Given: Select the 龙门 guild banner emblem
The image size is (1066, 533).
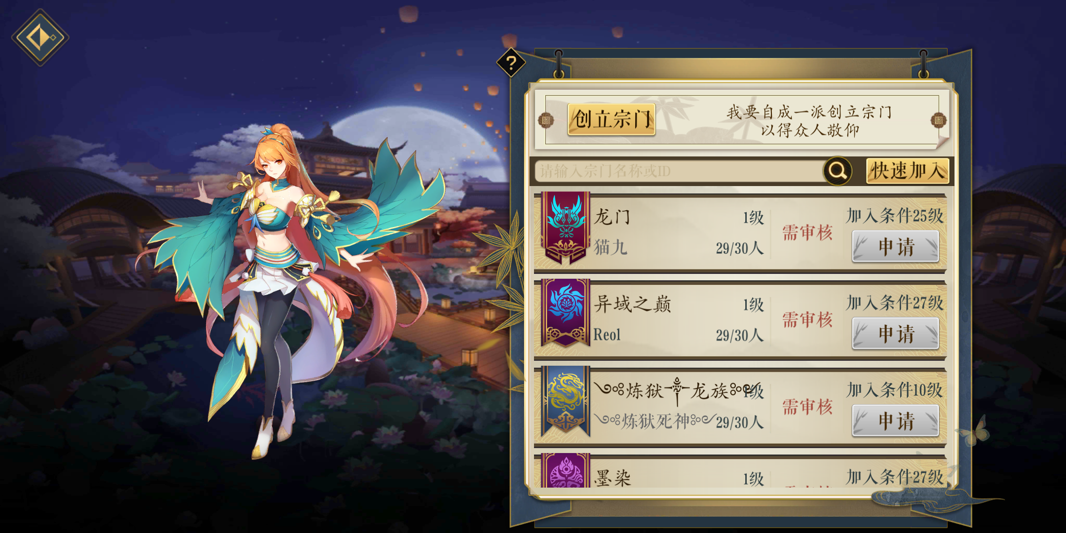Looking at the screenshot, I should click(566, 228).
